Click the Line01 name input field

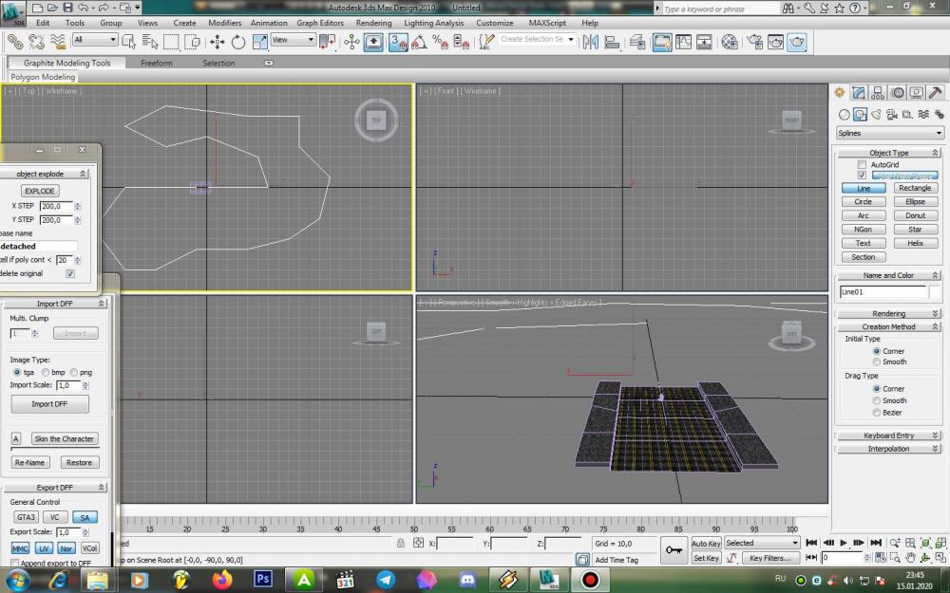883,292
